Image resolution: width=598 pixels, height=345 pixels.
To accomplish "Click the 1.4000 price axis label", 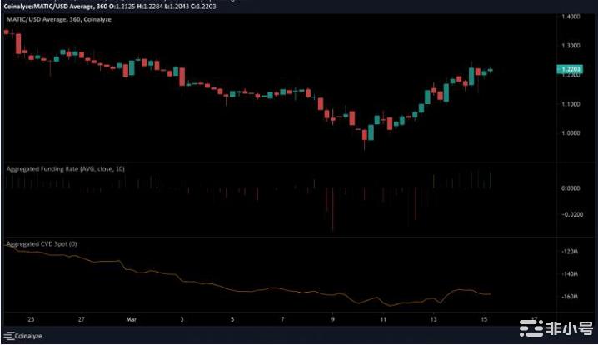I will [571, 17].
